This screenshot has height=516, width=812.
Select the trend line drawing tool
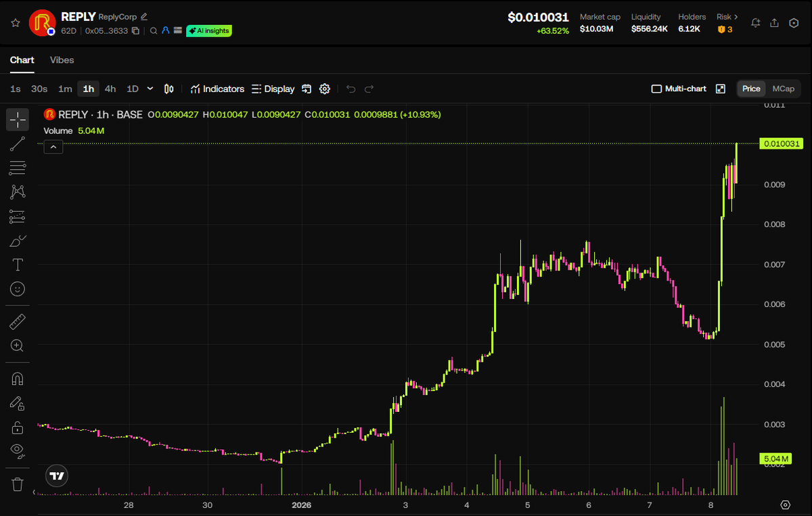click(x=18, y=143)
